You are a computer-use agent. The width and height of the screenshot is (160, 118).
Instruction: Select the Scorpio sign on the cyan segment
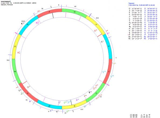(27, 25)
